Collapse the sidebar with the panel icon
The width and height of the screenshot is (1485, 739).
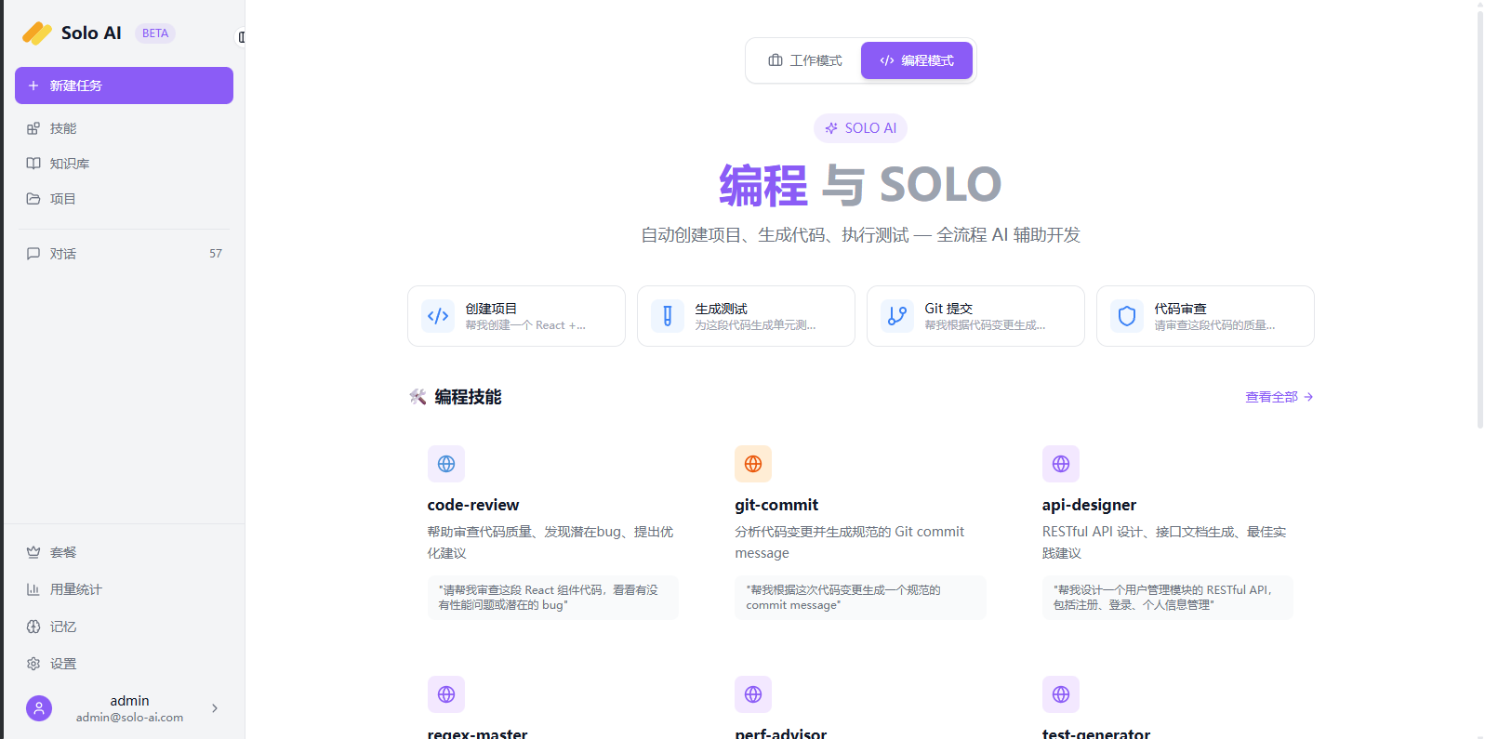(x=241, y=37)
